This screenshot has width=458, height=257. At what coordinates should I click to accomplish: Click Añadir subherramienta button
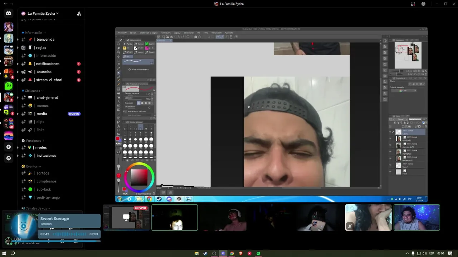click(x=138, y=70)
